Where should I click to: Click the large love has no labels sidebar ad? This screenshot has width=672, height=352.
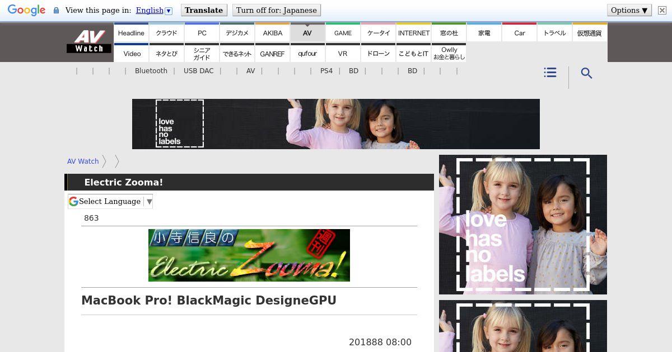pos(523,225)
